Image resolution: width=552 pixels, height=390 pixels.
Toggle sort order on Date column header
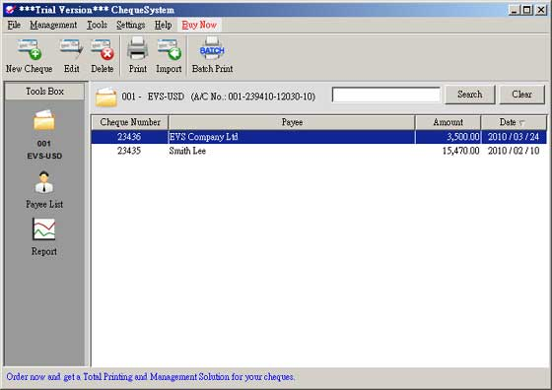pyautogui.click(x=514, y=122)
